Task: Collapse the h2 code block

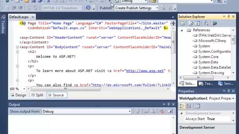Action: point(18,52)
